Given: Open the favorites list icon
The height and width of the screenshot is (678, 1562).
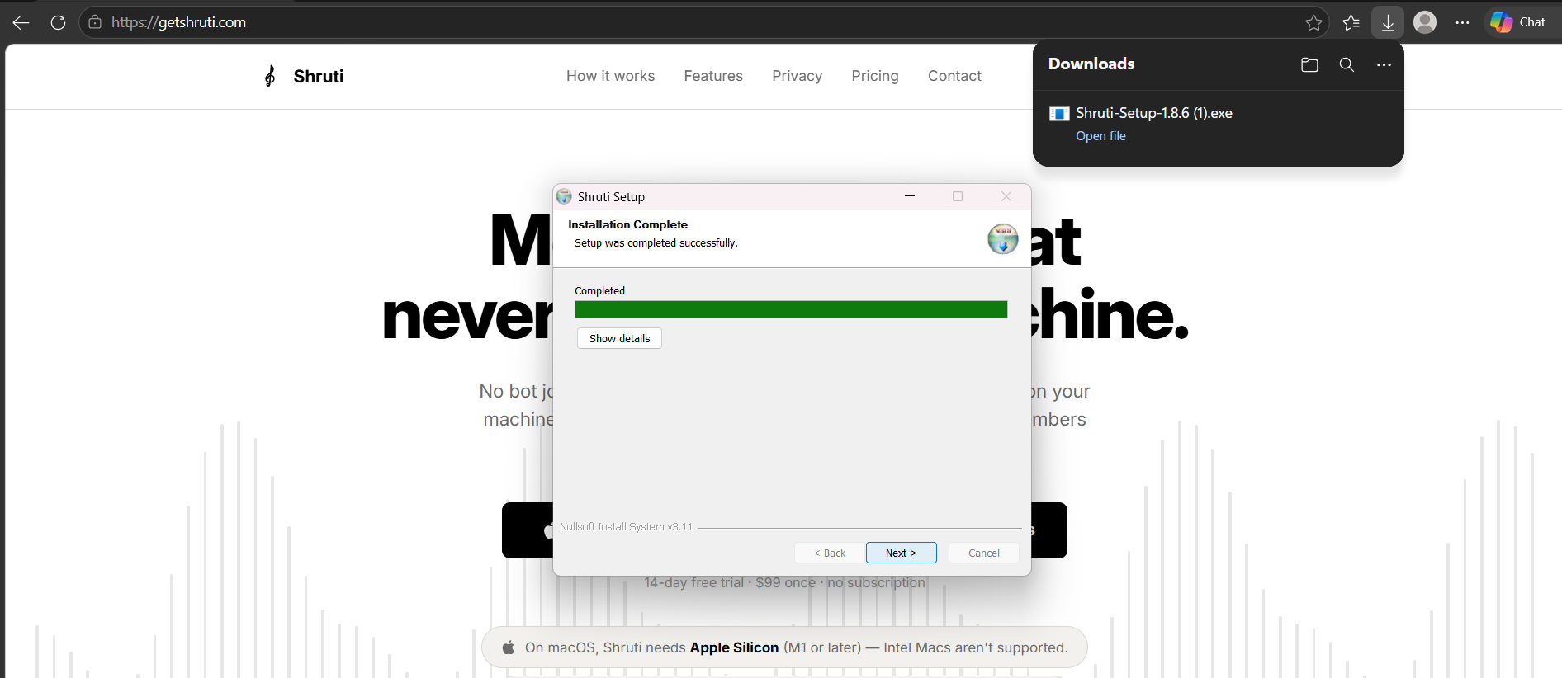Looking at the screenshot, I should [x=1351, y=22].
